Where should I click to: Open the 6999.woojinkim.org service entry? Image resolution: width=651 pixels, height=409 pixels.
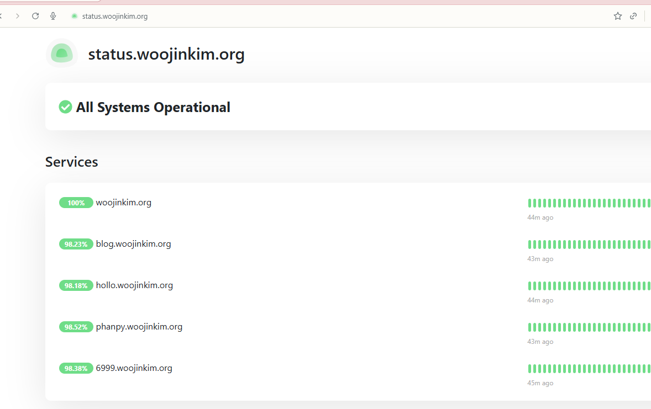coord(134,368)
